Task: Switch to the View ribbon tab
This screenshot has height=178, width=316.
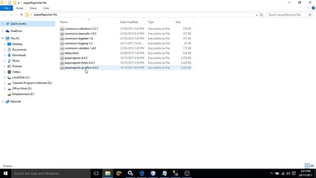Action: tap(46, 8)
